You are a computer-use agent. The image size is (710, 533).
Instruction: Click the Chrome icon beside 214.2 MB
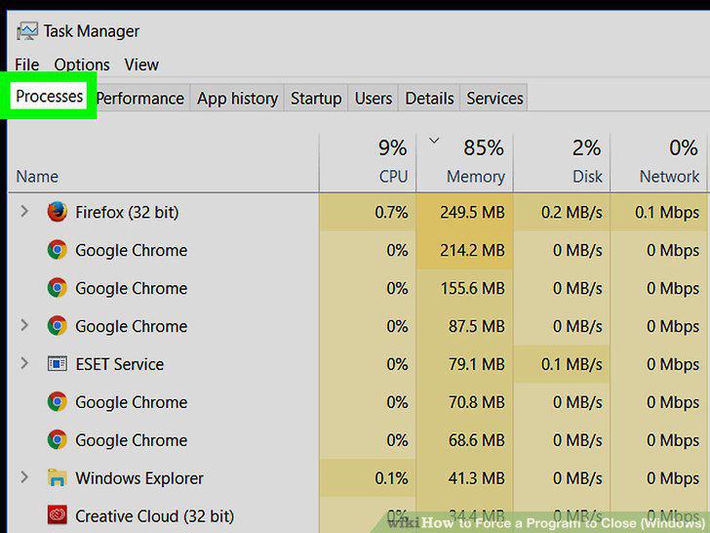(x=57, y=250)
